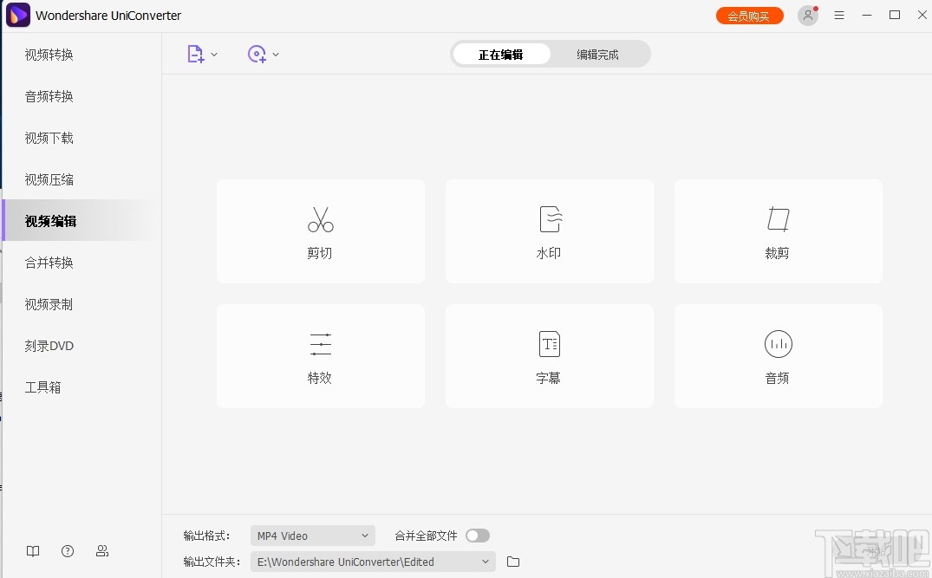Image resolution: width=932 pixels, height=578 pixels.
Task: Click the add file icon in toolbar
Action: coord(195,54)
